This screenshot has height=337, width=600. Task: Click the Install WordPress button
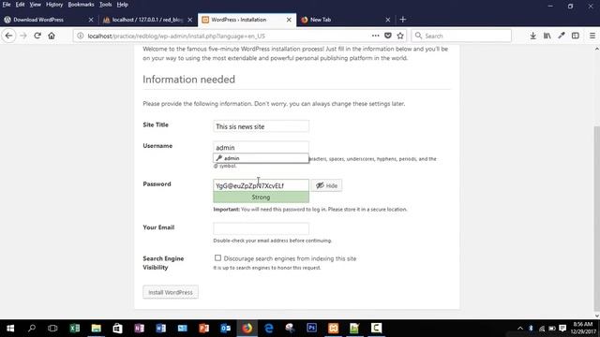click(171, 292)
